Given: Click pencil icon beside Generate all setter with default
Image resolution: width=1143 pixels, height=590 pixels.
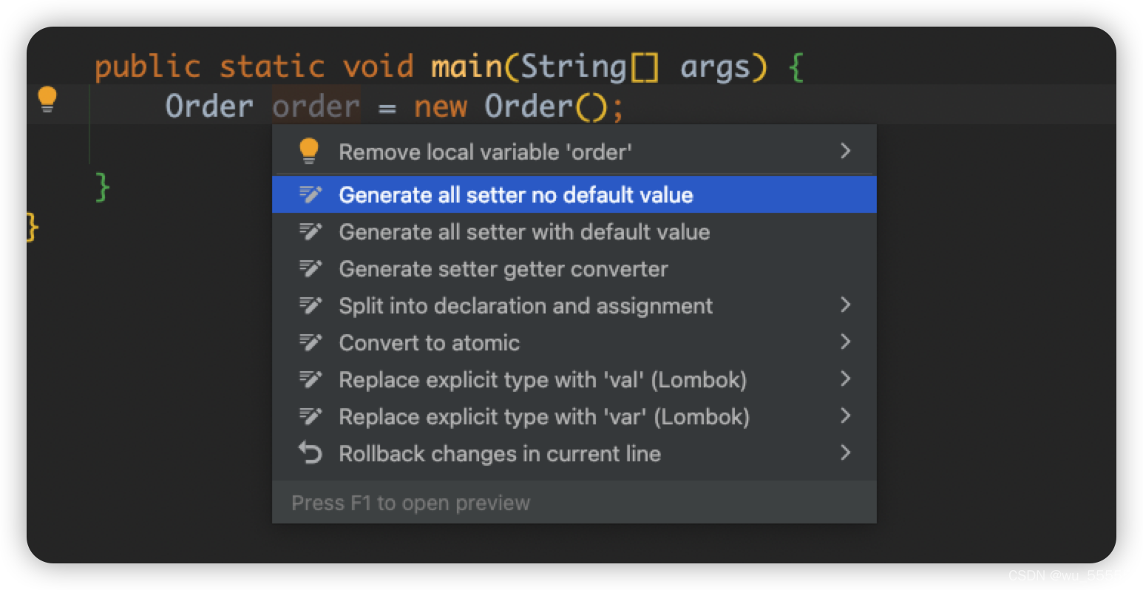Looking at the screenshot, I should (x=310, y=231).
